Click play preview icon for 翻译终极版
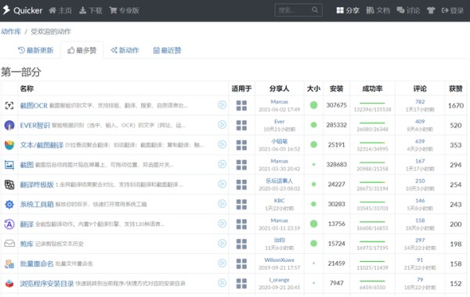 coord(222,184)
